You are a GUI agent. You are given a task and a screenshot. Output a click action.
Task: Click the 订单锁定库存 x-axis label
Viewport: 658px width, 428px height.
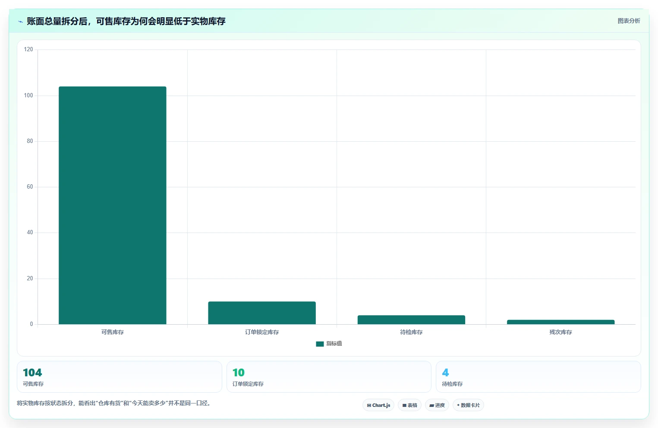pos(262,332)
